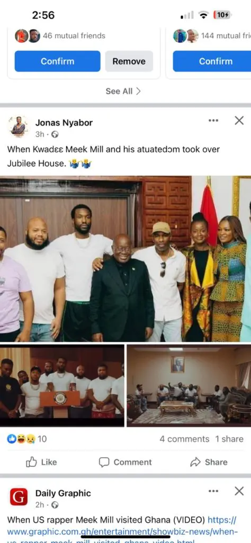Share Jonas Nyabor's post

click(209, 462)
